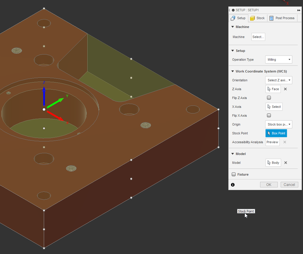The height and width of the screenshot is (254, 303).
Task: Activate the Face picker for Z Axis
Action: tap(273, 89)
